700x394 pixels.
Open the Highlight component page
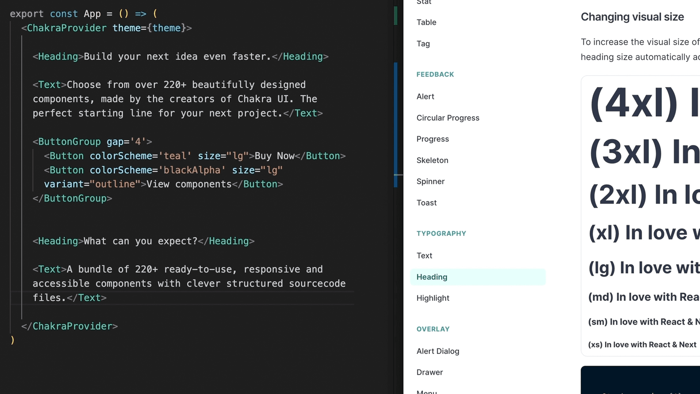pyautogui.click(x=433, y=298)
